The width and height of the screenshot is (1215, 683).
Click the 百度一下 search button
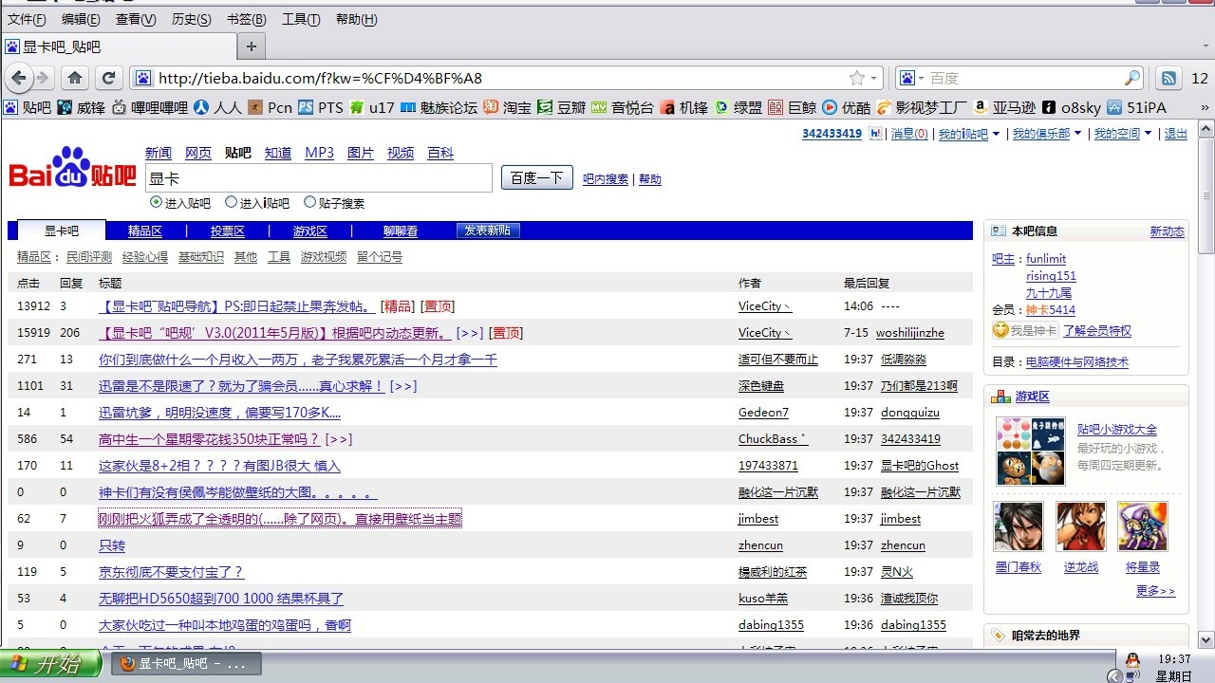[x=537, y=177]
